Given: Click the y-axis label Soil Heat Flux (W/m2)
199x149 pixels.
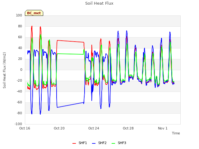Looking at the screenshot, I should (4, 70).
